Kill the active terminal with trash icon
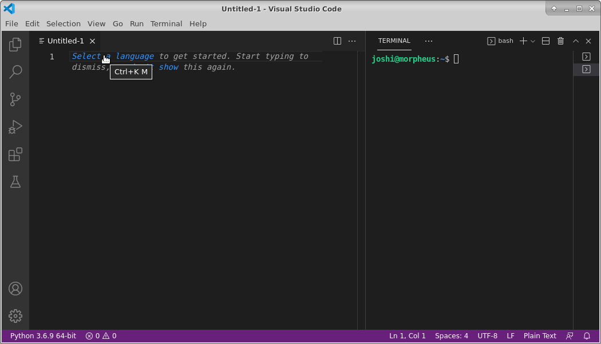Viewport: 601px width, 344px height. pos(560,41)
